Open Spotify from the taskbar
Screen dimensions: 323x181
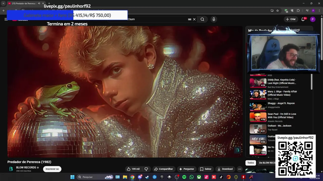184,177
